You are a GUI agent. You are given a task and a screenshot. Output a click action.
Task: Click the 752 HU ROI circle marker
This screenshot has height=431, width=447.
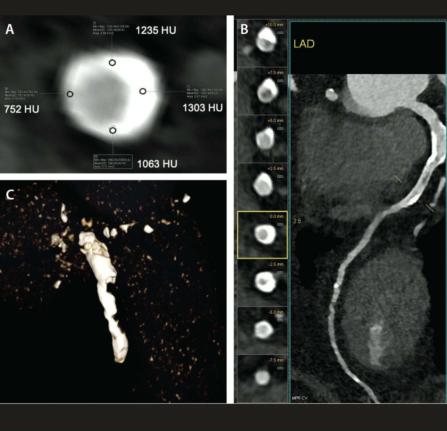coord(70,94)
